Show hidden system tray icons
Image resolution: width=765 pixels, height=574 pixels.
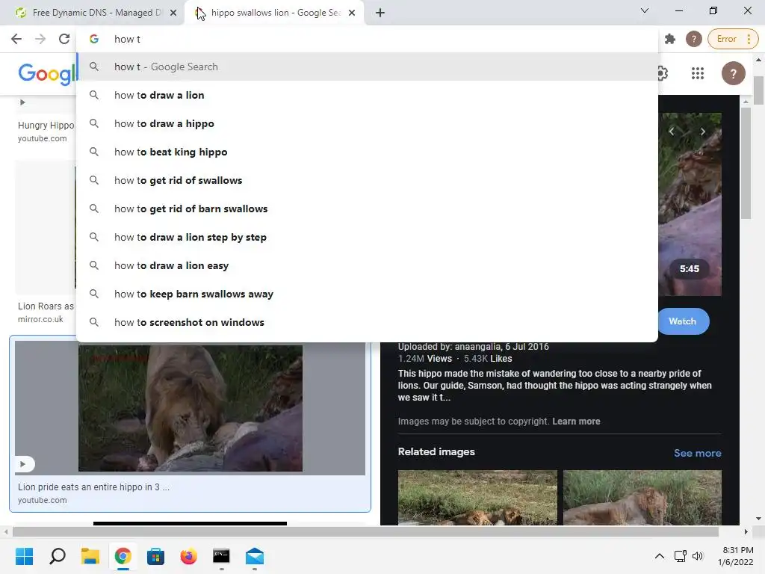[659, 556]
